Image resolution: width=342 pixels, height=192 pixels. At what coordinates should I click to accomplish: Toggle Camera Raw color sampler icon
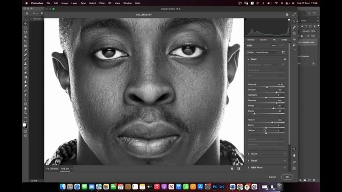click(294, 162)
